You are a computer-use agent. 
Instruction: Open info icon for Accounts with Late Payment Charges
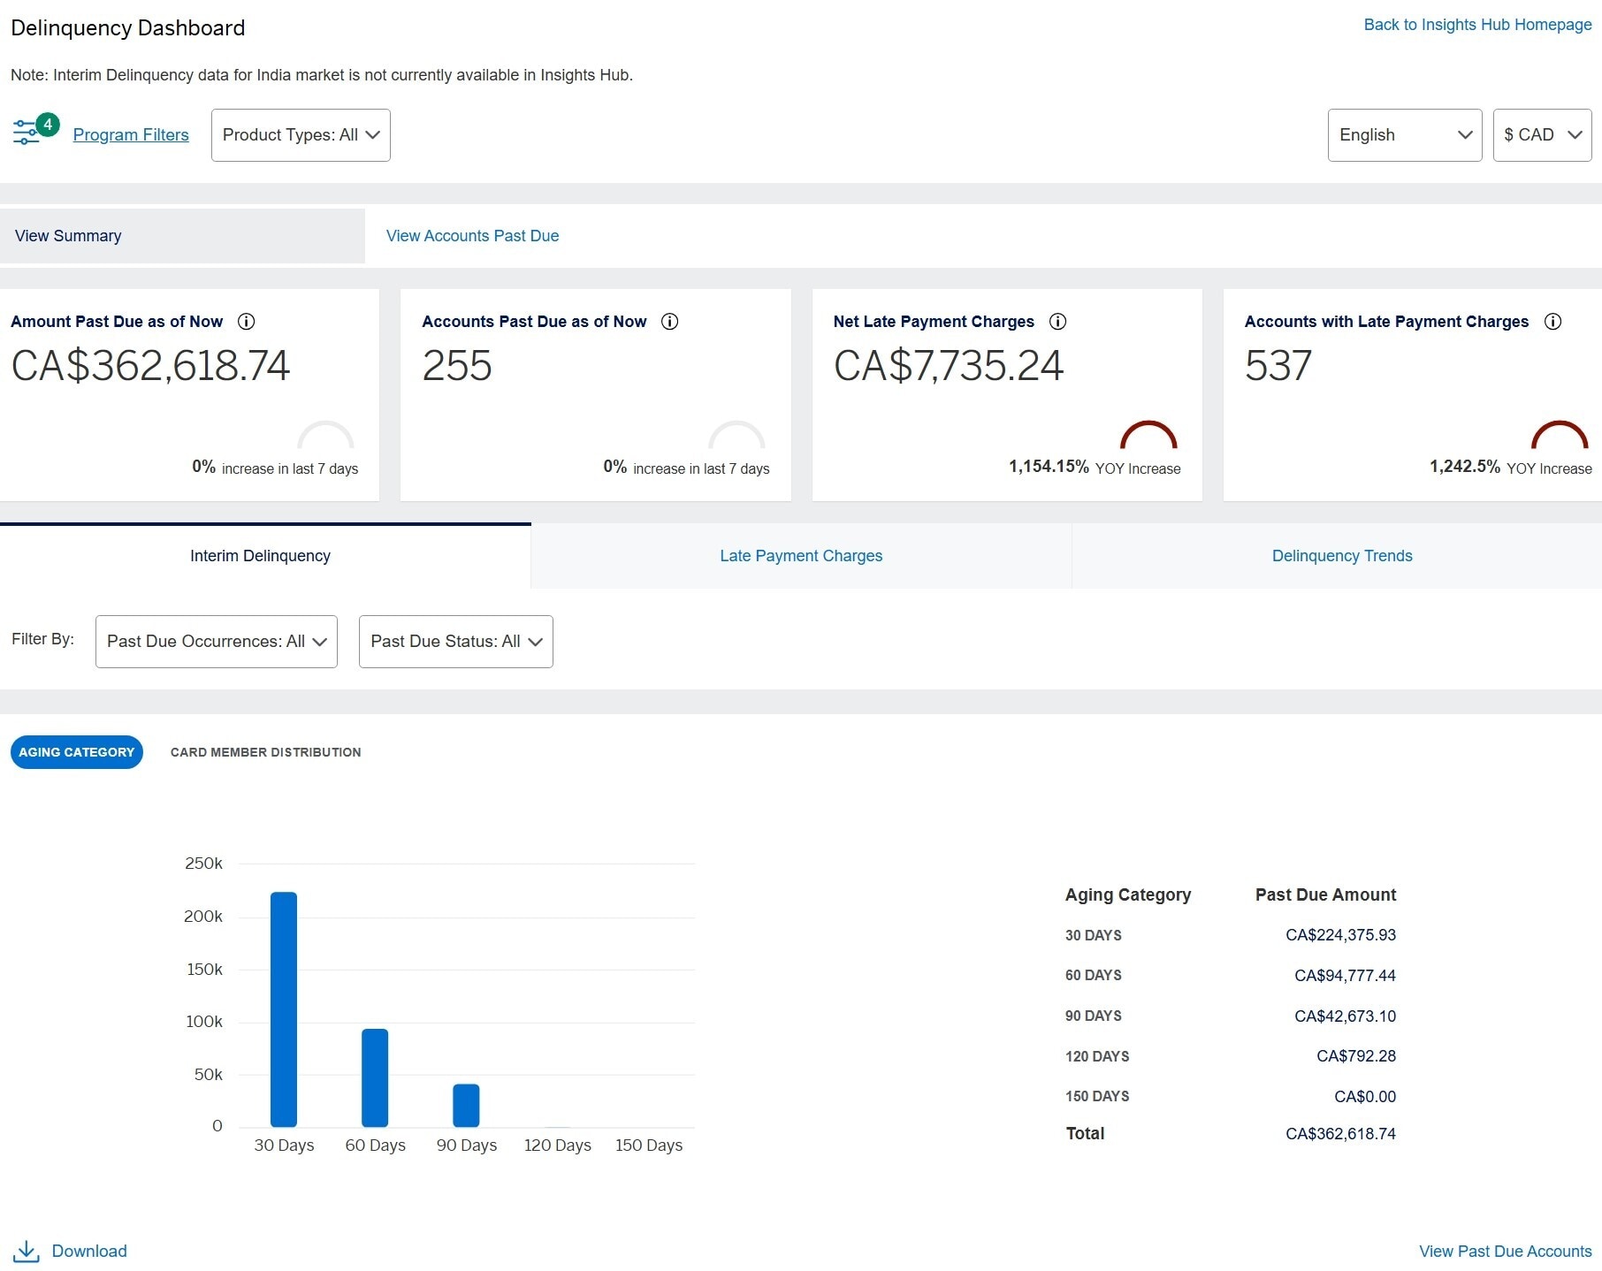point(1552,322)
